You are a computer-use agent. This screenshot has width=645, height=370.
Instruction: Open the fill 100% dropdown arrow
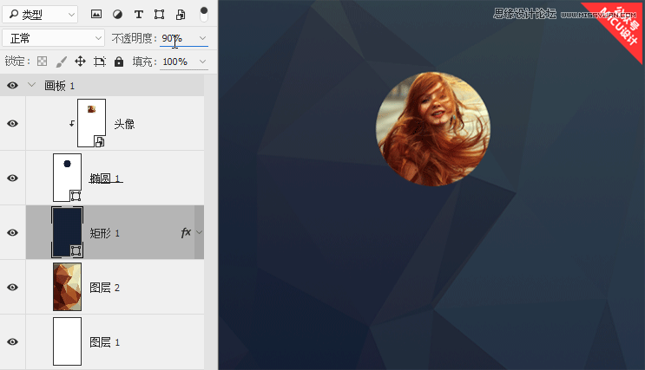point(202,62)
